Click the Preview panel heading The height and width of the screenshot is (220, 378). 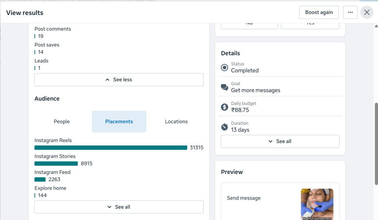point(232,172)
